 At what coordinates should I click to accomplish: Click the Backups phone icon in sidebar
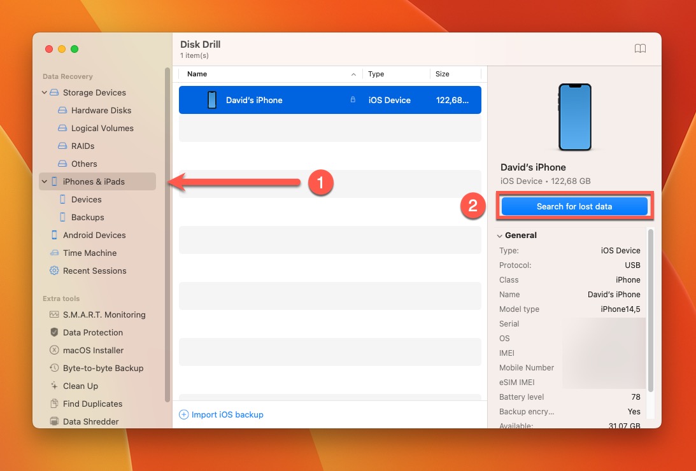tap(62, 217)
